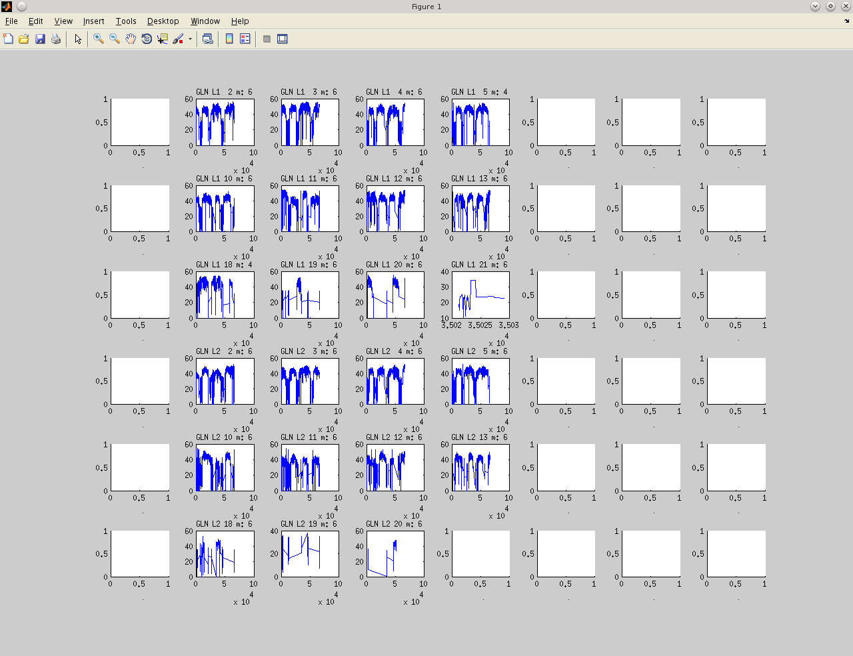Enable the Rotate 3D tool
Screen dimensions: 853x656
click(x=147, y=39)
